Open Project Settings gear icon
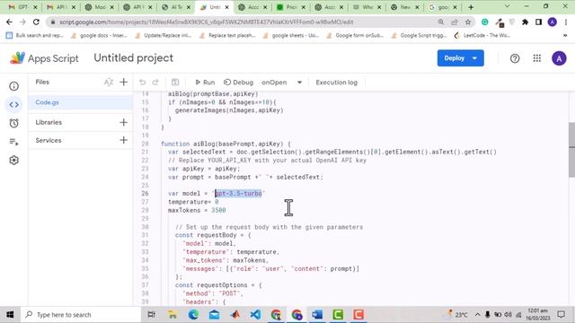The height and width of the screenshot is (323, 575). coord(14,160)
